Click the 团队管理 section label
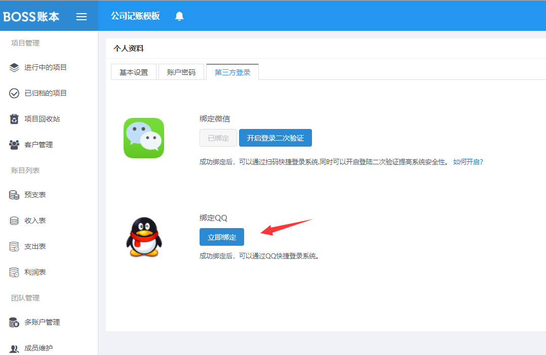 (25, 298)
